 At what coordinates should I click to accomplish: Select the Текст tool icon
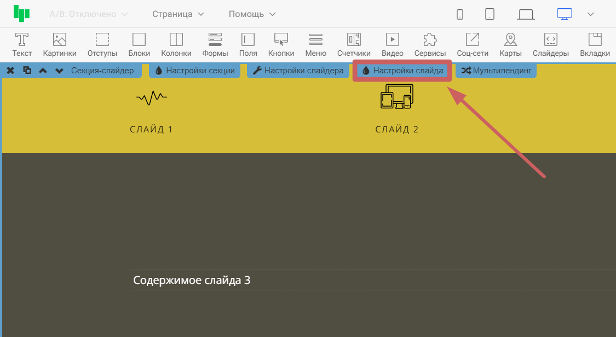coord(22,44)
